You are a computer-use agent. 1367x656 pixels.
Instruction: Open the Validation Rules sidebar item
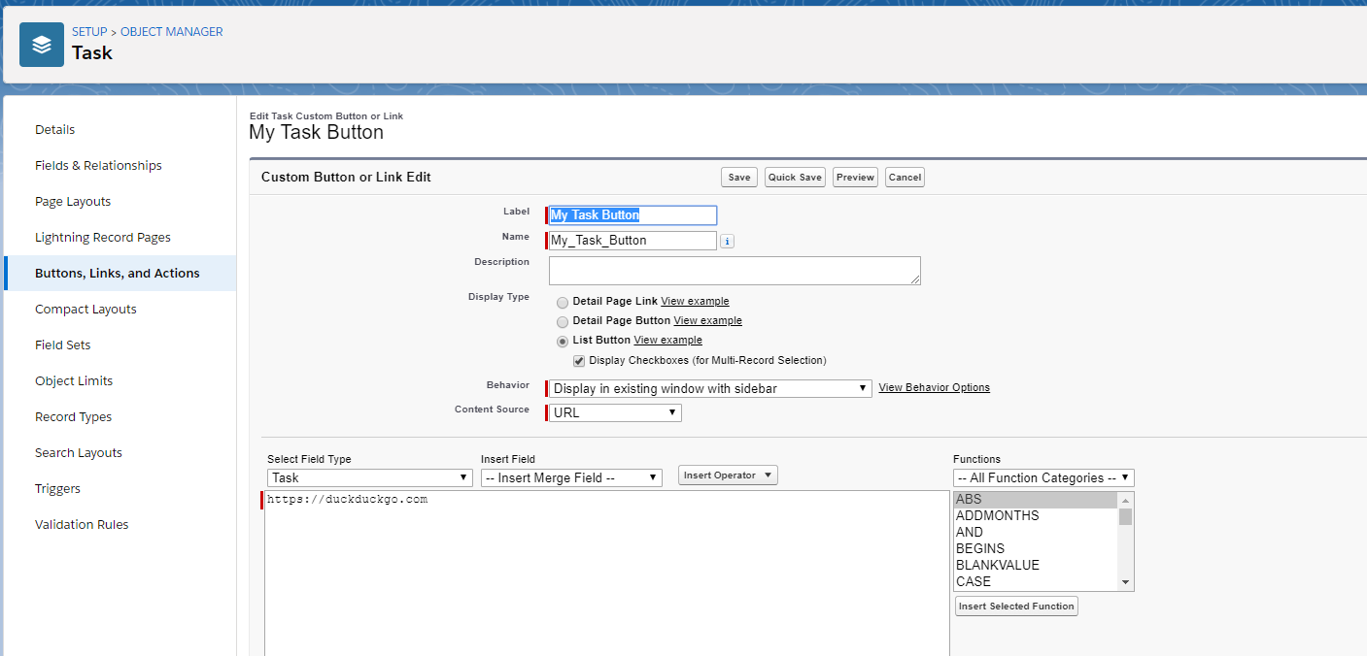(x=82, y=525)
